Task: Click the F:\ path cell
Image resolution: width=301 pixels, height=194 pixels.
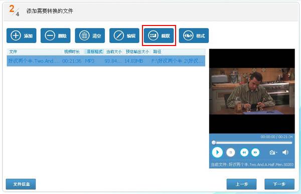Action: click(177, 61)
